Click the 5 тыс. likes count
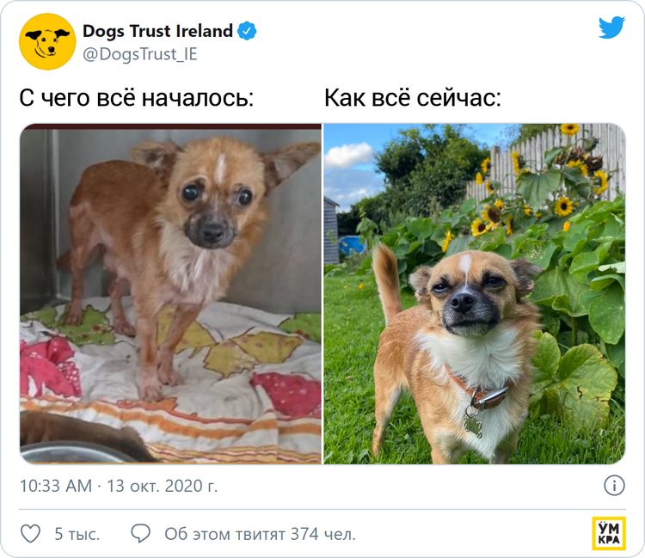 [x=77, y=534]
